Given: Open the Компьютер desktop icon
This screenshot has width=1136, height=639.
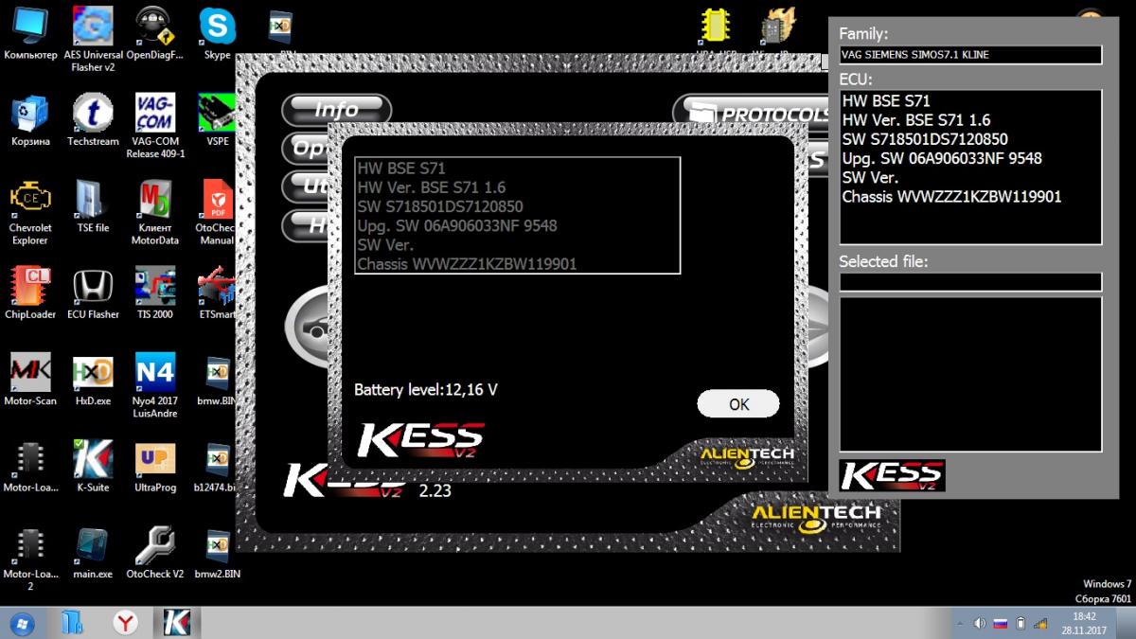Looking at the screenshot, I should click(30, 35).
